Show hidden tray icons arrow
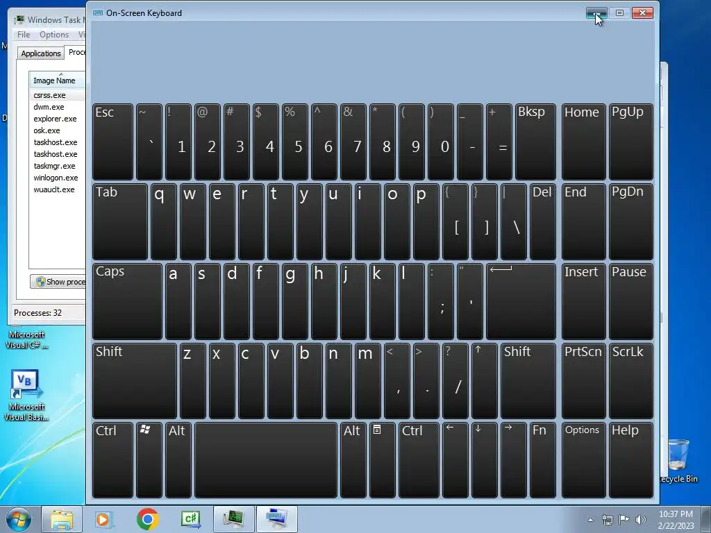The image size is (711, 533). tap(590, 520)
